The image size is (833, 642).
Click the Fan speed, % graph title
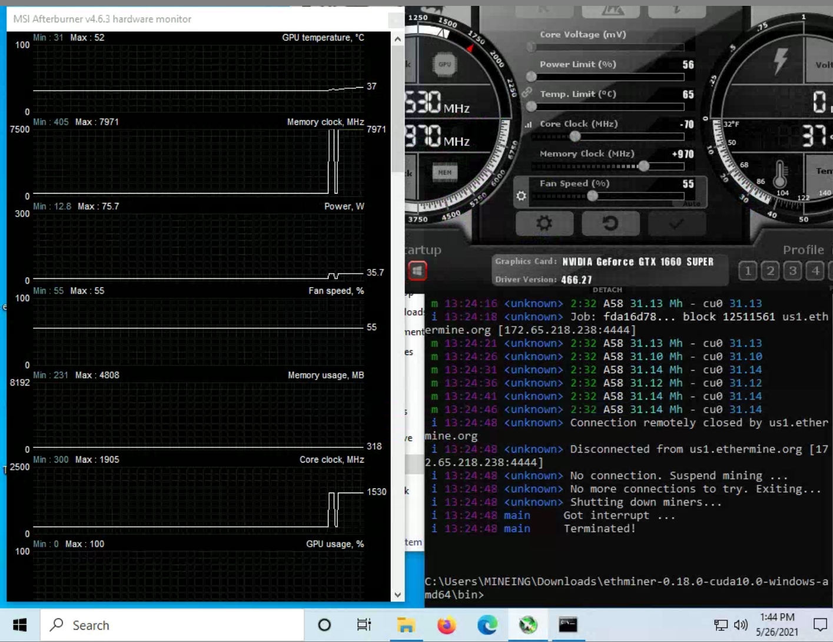click(336, 291)
